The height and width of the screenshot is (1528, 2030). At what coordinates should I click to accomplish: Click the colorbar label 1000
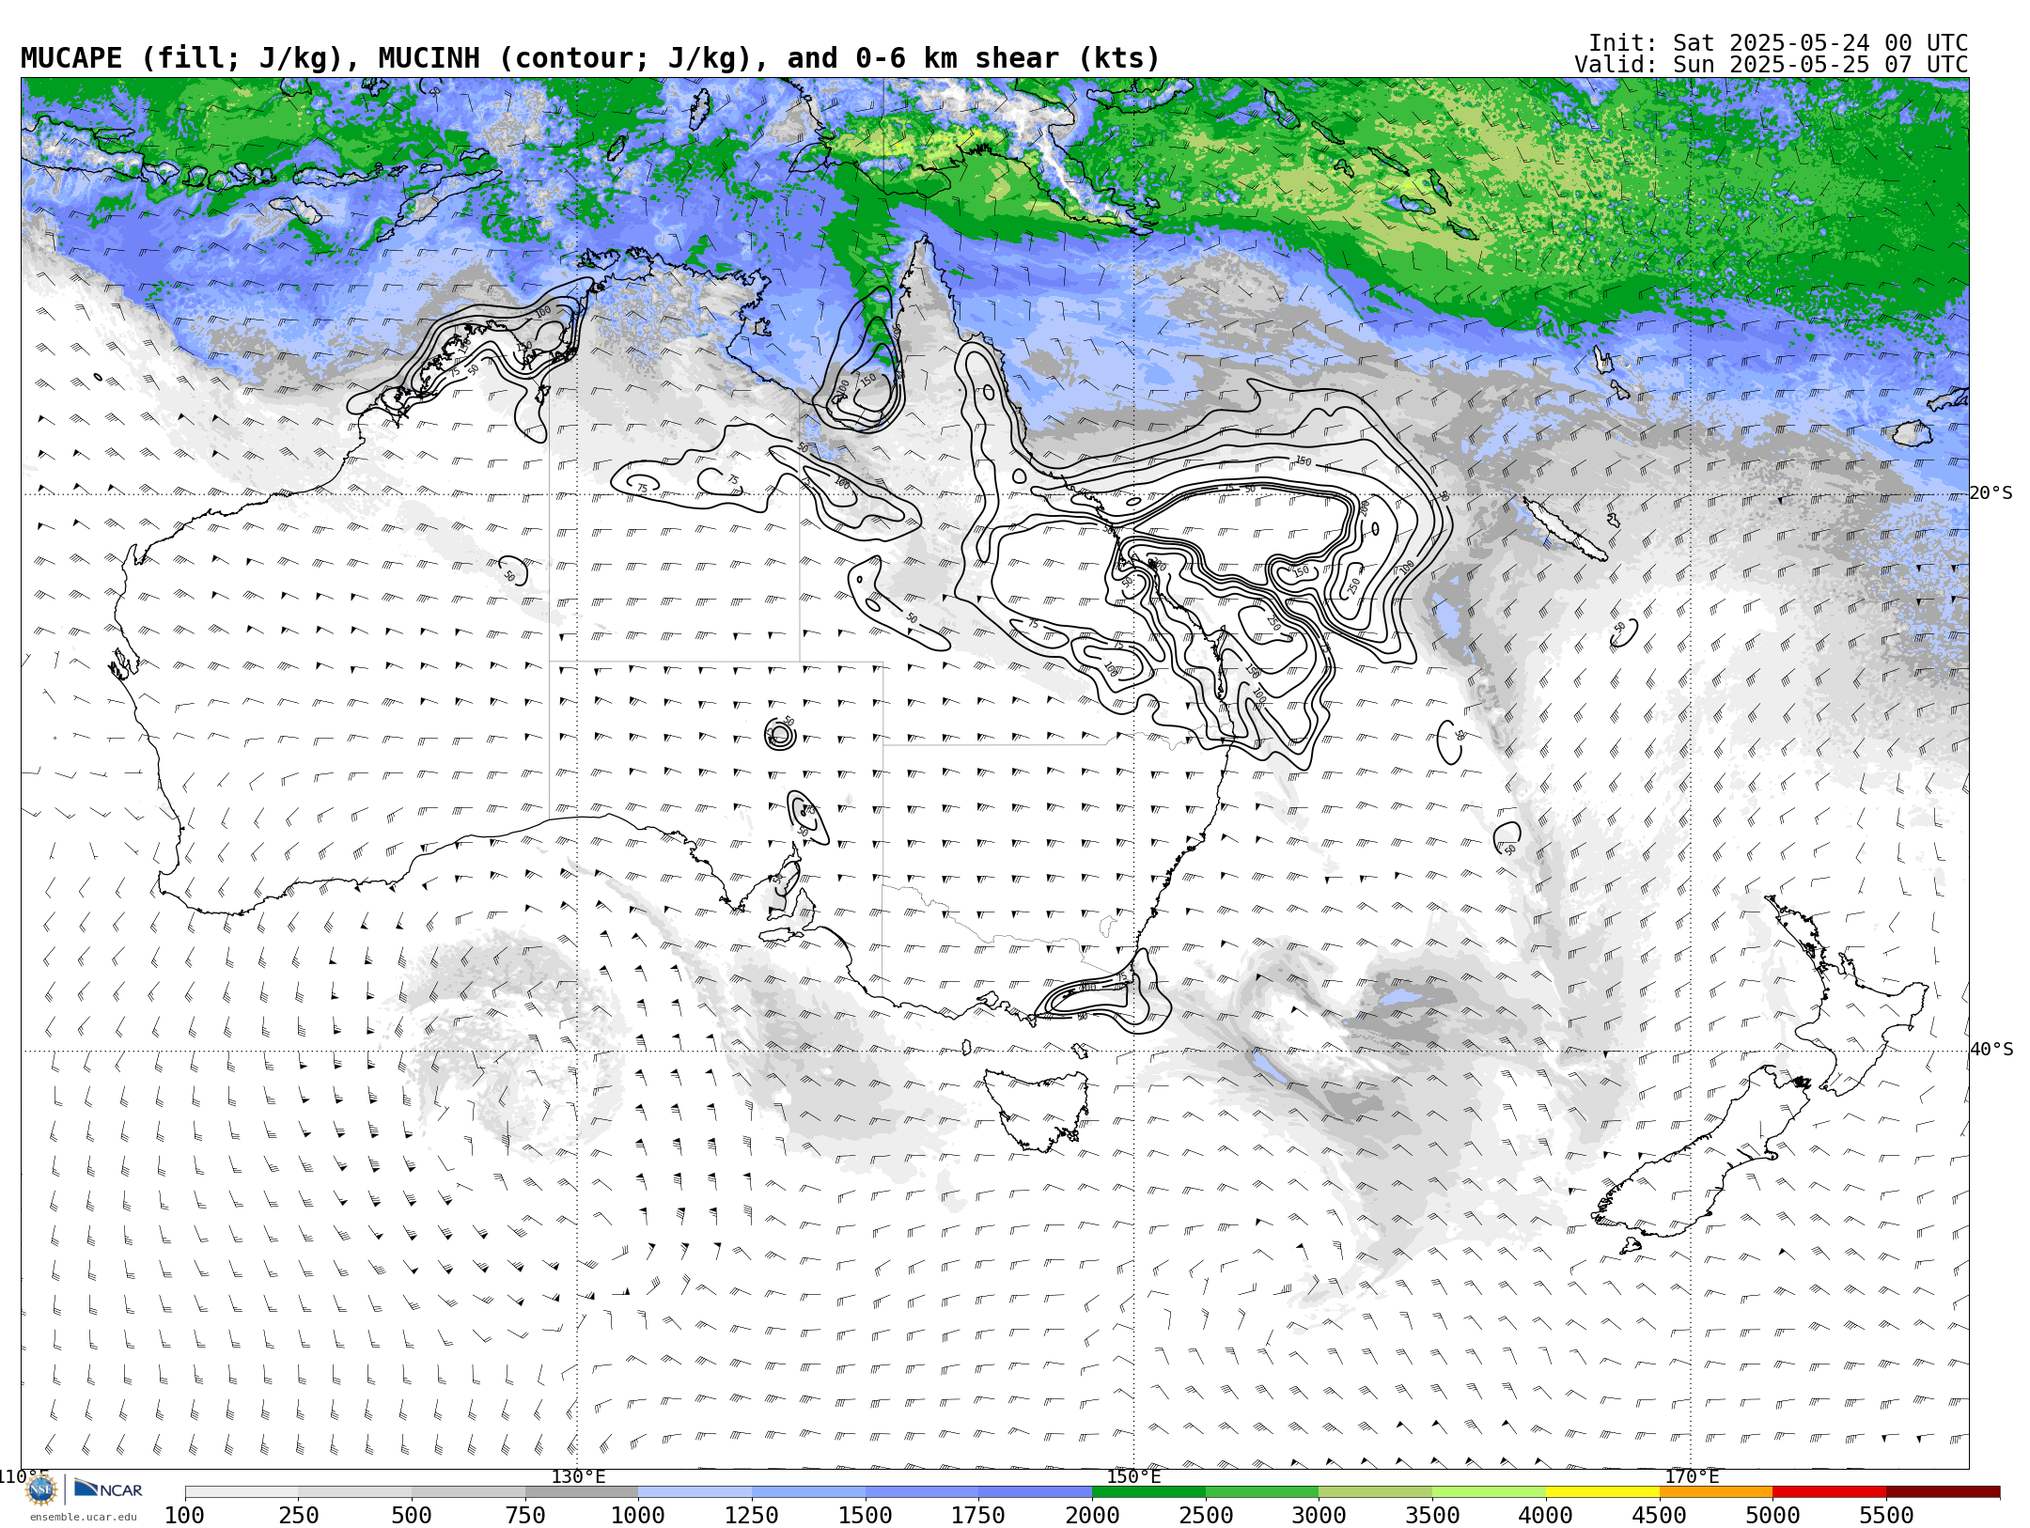pyautogui.click(x=638, y=1515)
